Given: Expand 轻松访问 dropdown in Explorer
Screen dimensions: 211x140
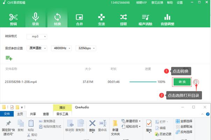Looking at the screenshot, I should [x=140, y=127].
